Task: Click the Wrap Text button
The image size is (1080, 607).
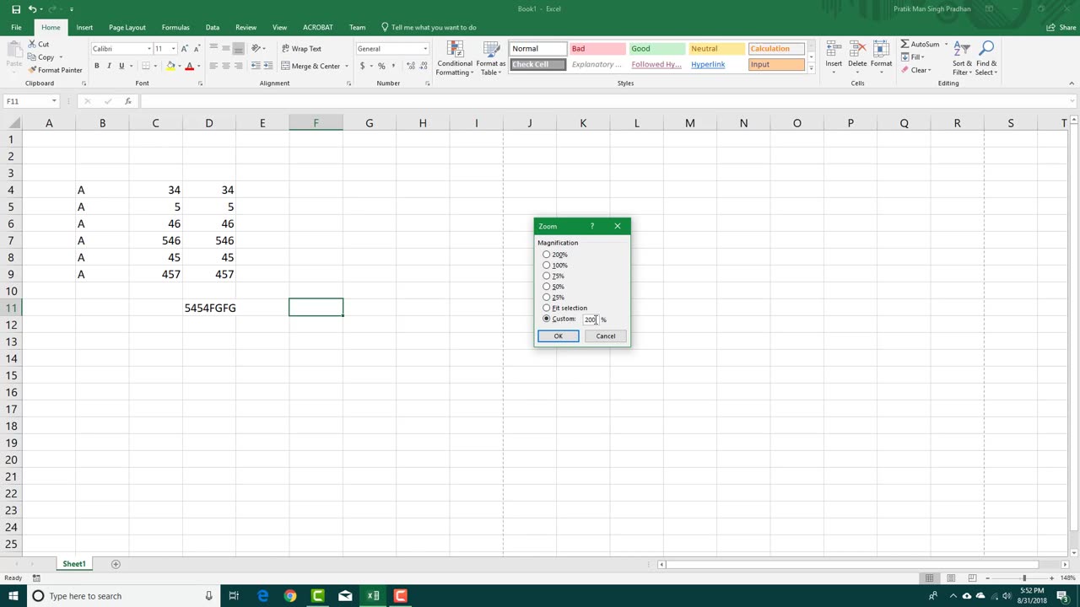Action: [x=301, y=49]
